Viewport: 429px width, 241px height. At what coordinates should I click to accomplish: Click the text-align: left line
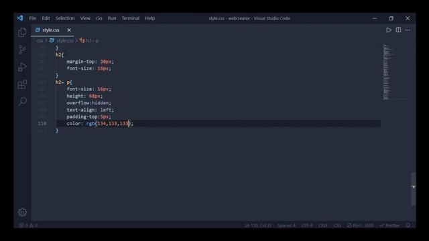[90, 110]
